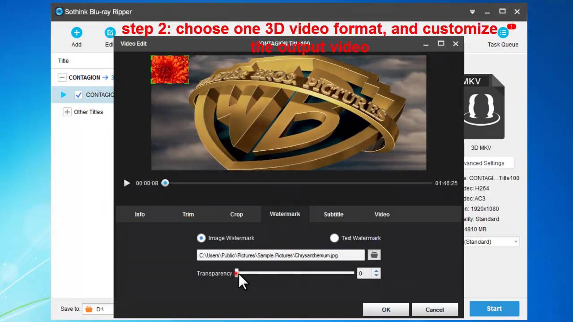Select the Text Watermark radio button
This screenshot has width=573, height=322.
click(x=334, y=238)
